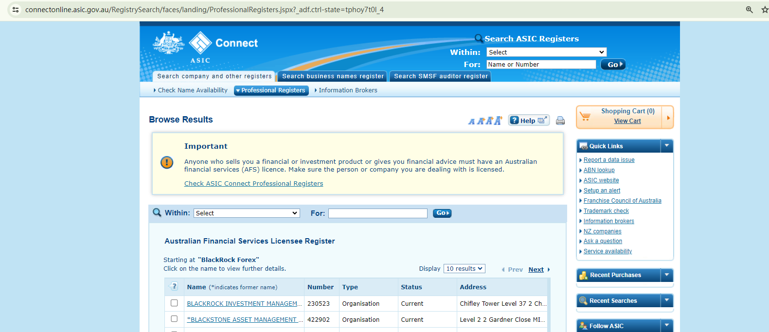Image resolution: width=769 pixels, height=332 pixels.
Task: Collapse the Quick Links panel arrow
Action: 667,146
